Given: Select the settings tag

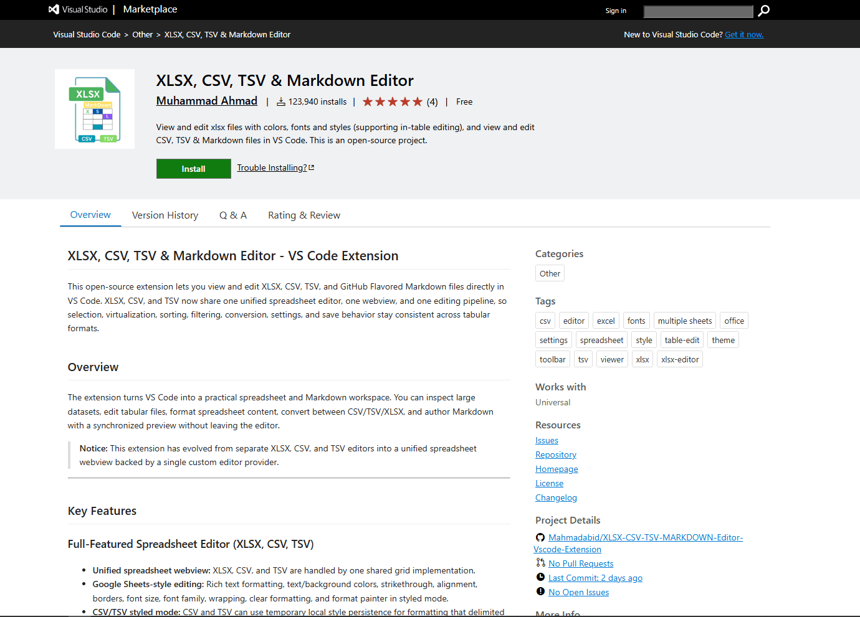Looking at the screenshot, I should 553,340.
